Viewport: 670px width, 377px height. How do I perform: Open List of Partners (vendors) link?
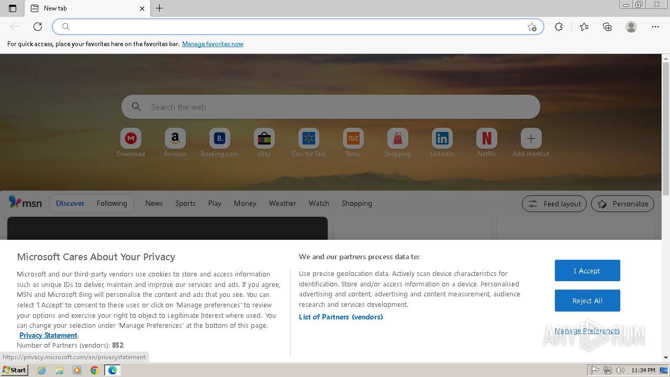pyautogui.click(x=341, y=317)
